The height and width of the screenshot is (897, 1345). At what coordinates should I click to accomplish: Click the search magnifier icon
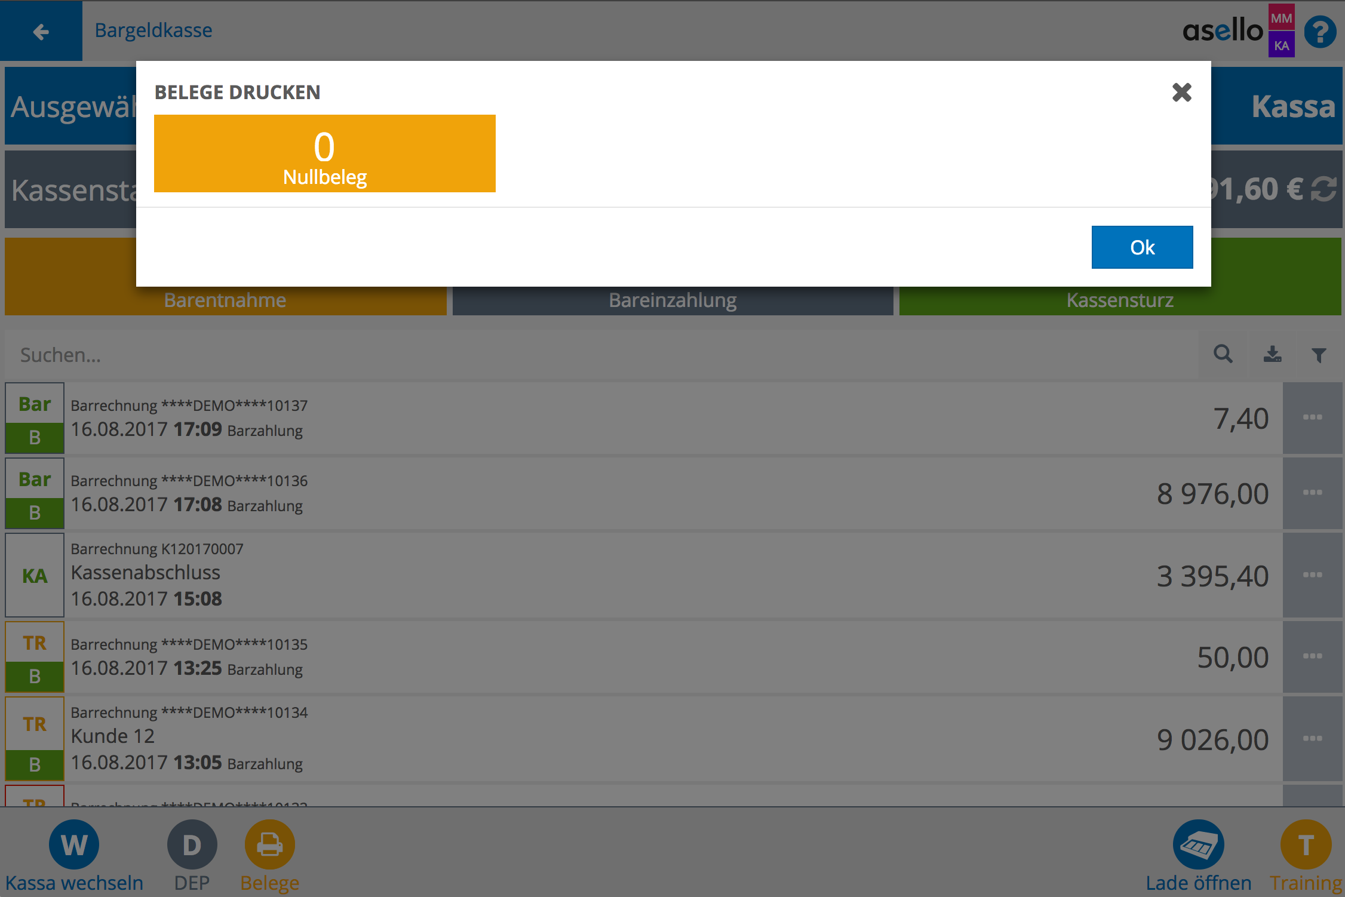tap(1223, 354)
